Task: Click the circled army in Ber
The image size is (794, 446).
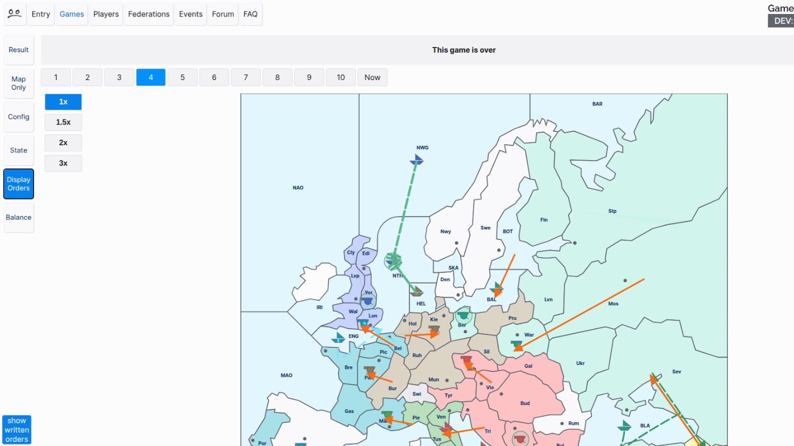Action: [x=464, y=315]
